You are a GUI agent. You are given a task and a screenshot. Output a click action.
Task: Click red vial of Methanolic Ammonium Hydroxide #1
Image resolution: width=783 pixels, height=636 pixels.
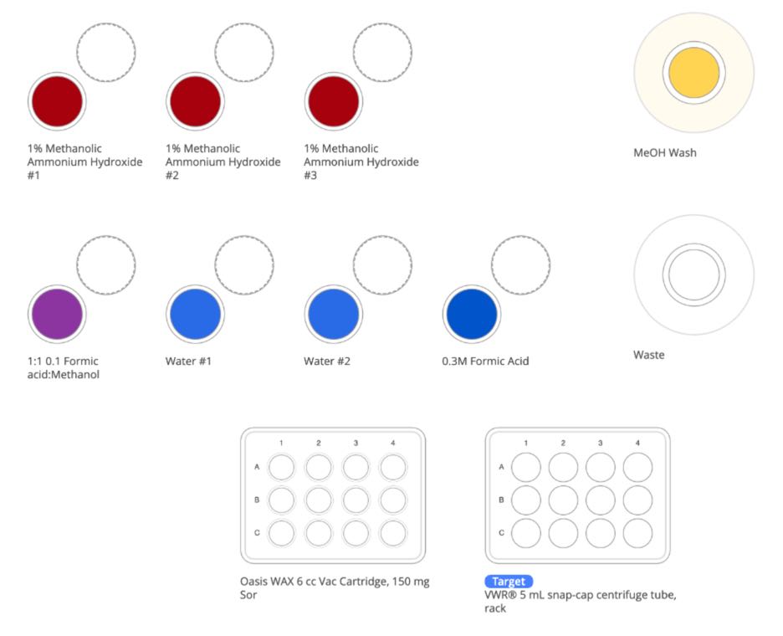[57, 100]
